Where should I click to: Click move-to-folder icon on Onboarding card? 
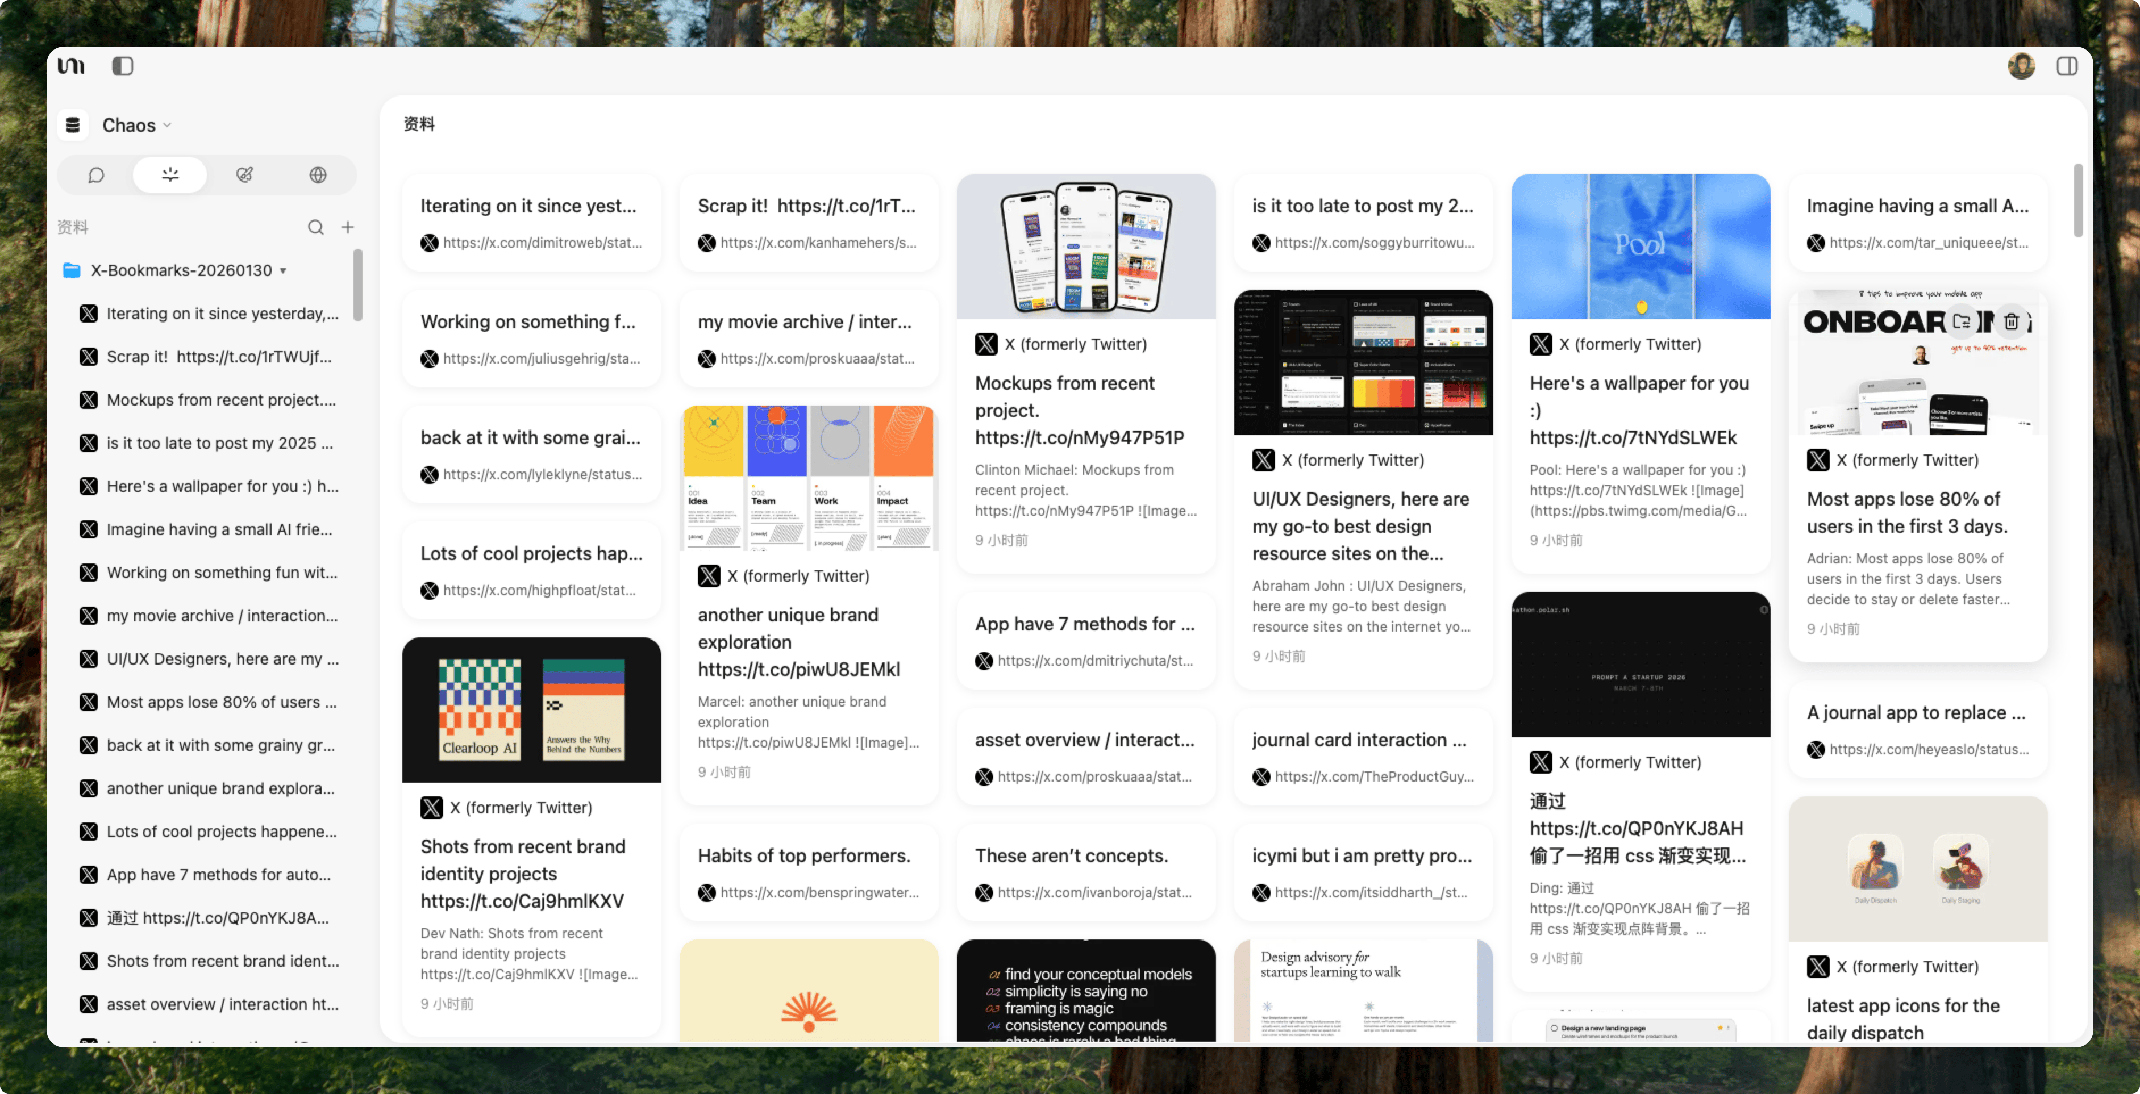pyautogui.click(x=1962, y=321)
